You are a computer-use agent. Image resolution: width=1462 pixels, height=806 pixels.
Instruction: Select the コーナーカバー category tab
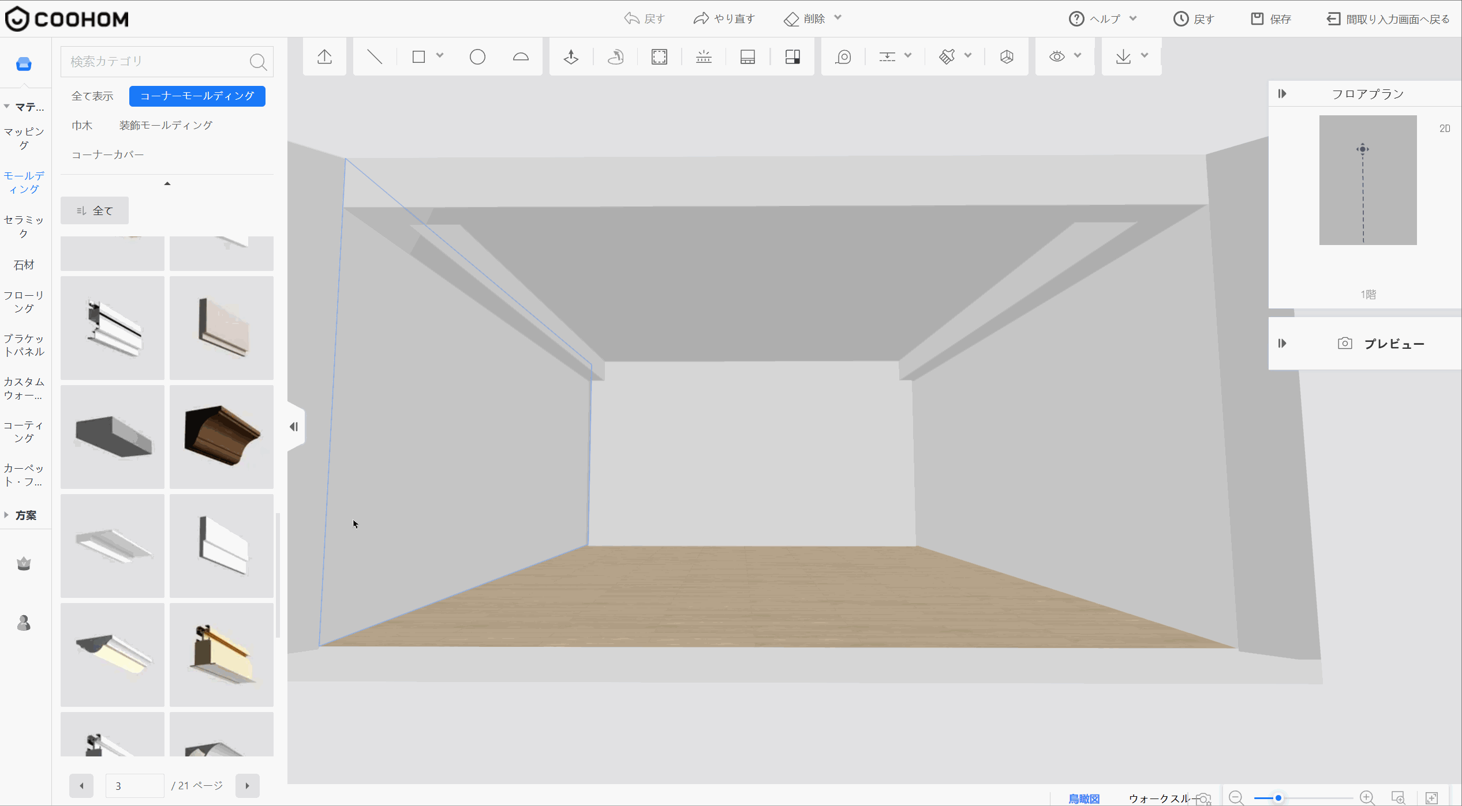tap(108, 155)
